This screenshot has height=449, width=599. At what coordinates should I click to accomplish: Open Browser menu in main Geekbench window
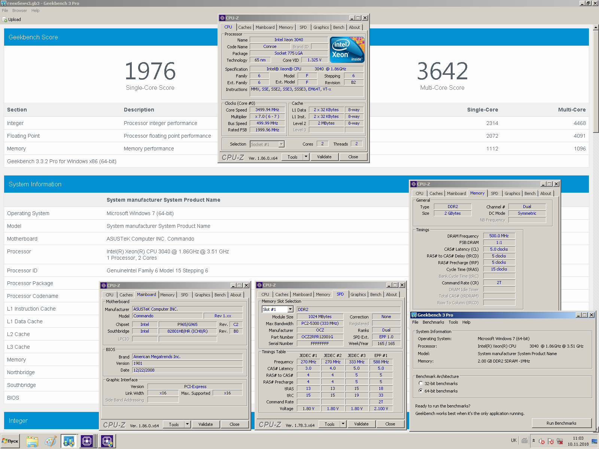pyautogui.click(x=19, y=10)
